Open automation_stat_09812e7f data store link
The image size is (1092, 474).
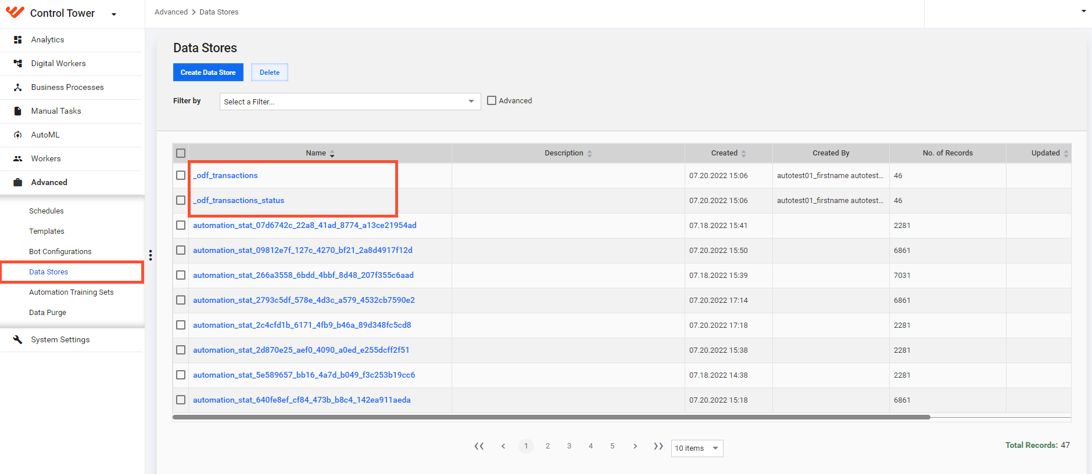click(x=303, y=250)
